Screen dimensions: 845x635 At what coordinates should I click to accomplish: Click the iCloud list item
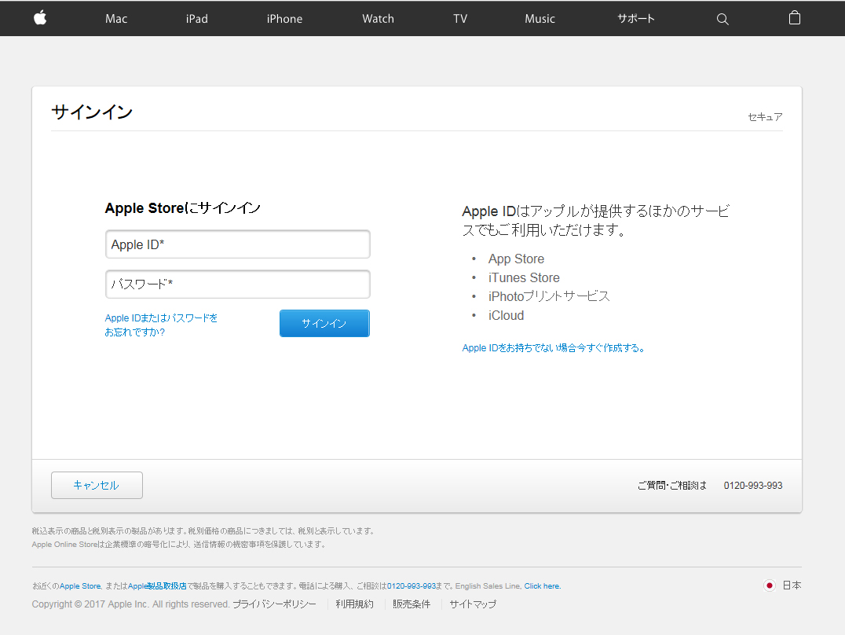point(506,316)
